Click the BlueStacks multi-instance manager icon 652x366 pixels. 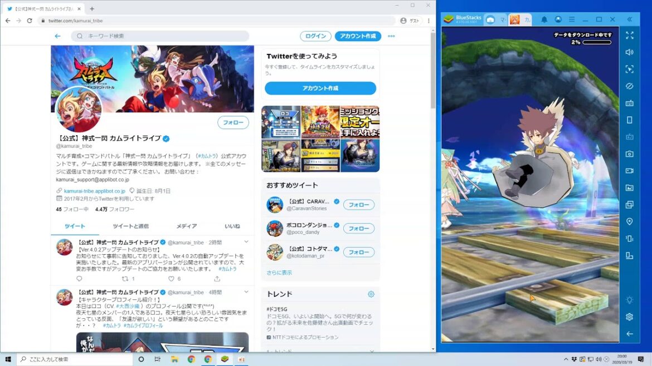629,205
